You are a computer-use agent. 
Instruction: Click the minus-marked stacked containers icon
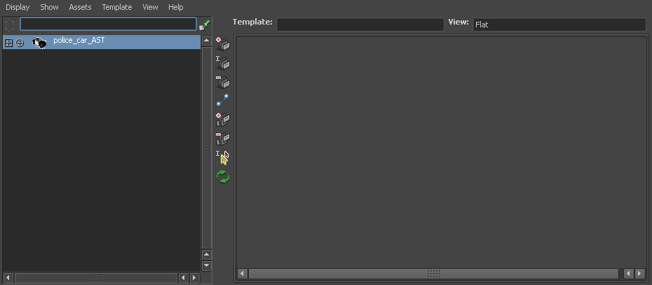pyautogui.click(x=223, y=81)
